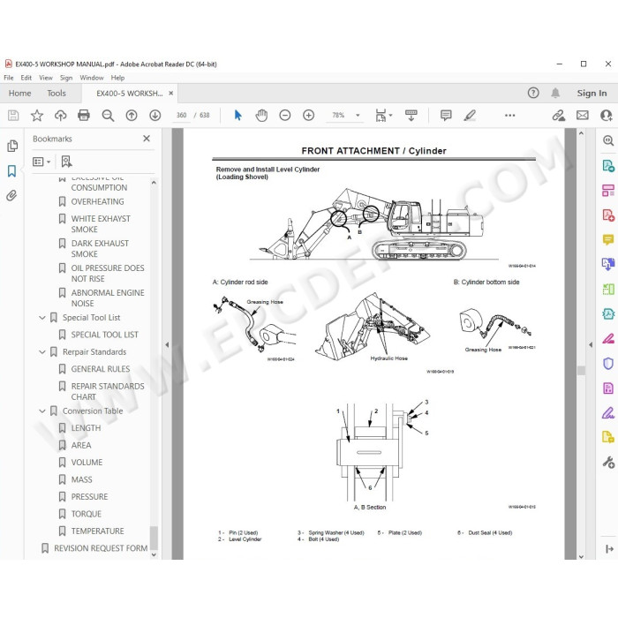Close the Bookmarks panel

(147, 139)
